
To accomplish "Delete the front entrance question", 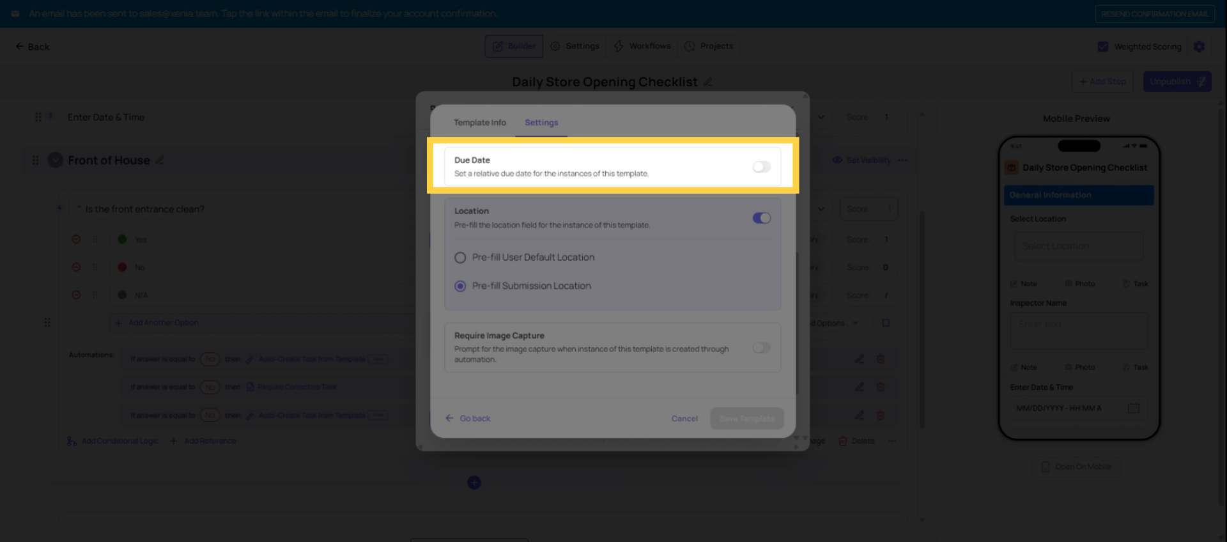I will 856,441.
